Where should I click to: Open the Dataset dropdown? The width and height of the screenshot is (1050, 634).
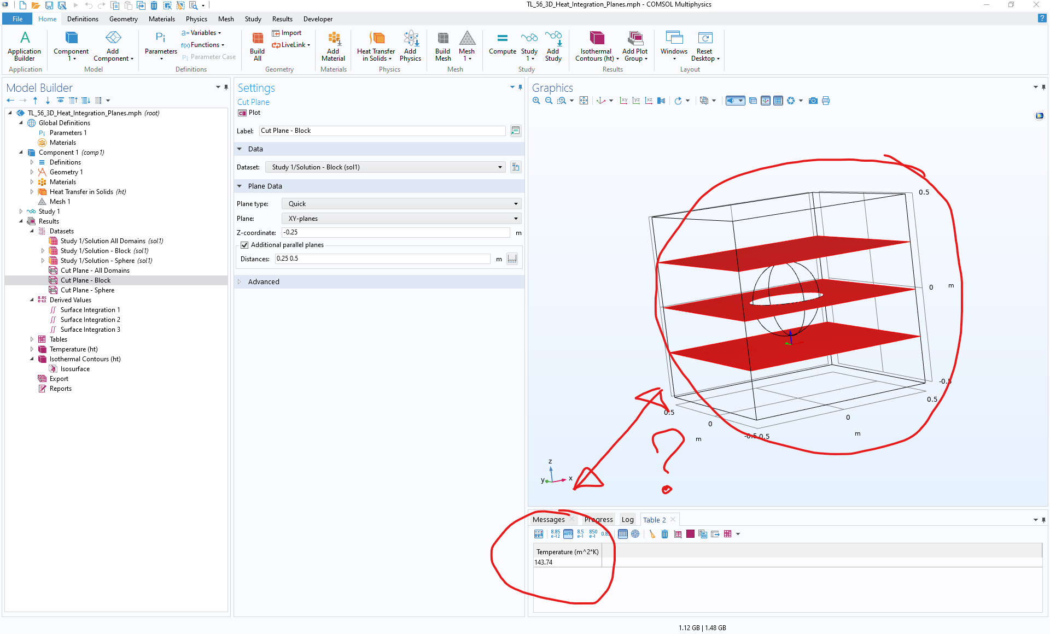tap(385, 167)
